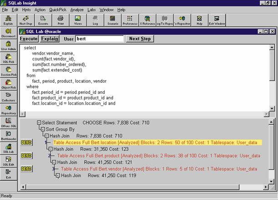Click the plan tree left scroll arrow
Viewport: 278px width, 200px height.
(23, 187)
